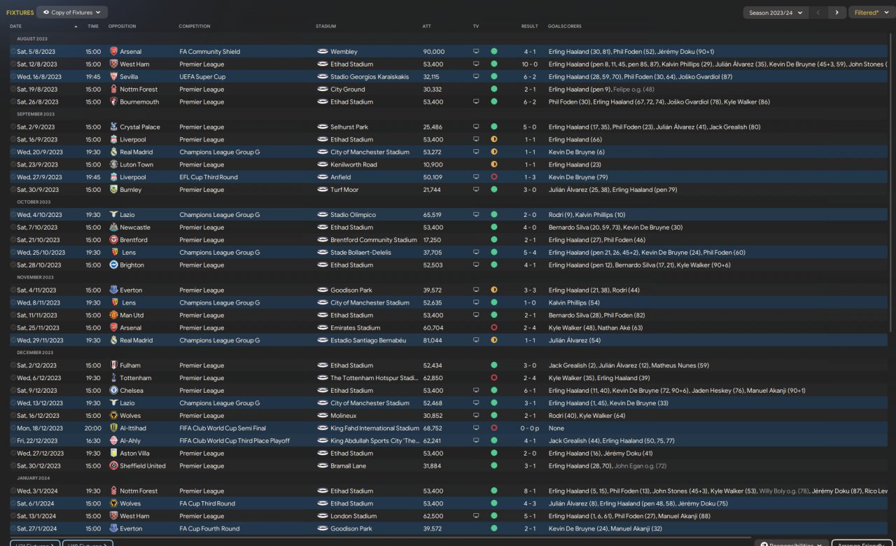
Task: Sort by the Competition column header
Action: point(195,27)
